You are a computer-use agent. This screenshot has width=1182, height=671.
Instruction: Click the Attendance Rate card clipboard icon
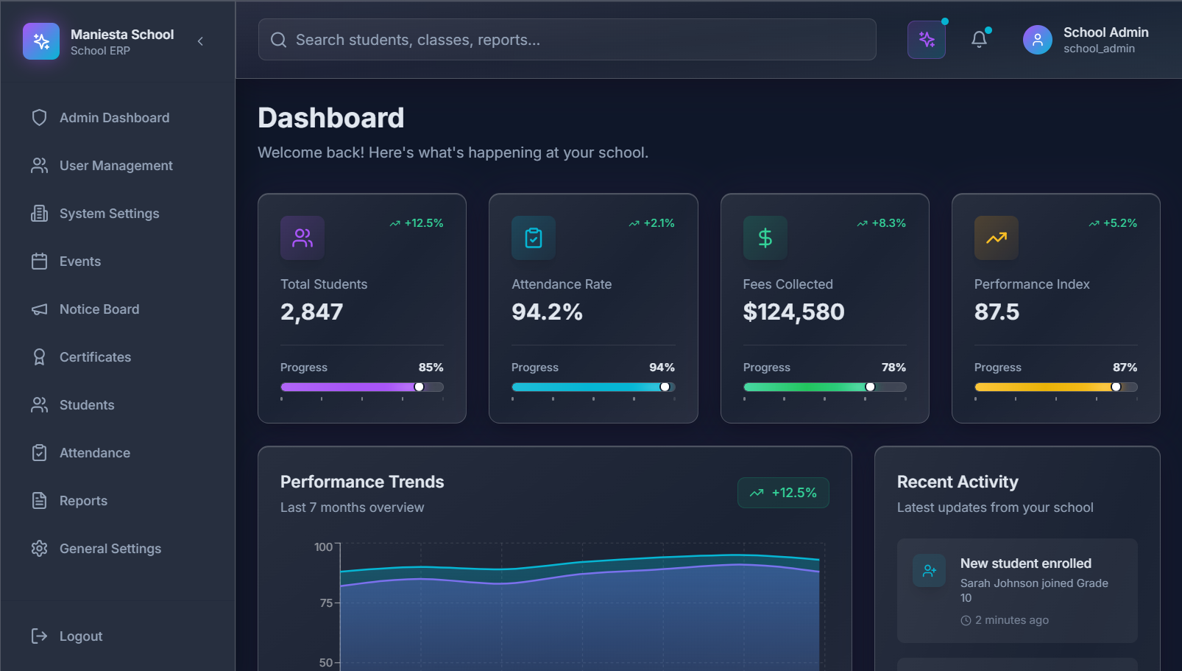(x=534, y=238)
